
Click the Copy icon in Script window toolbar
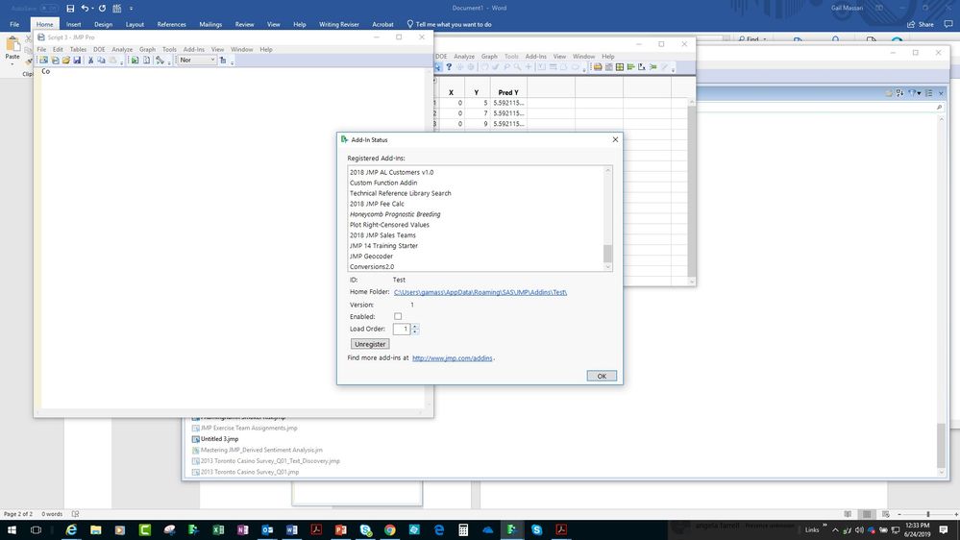pyautogui.click(x=101, y=60)
